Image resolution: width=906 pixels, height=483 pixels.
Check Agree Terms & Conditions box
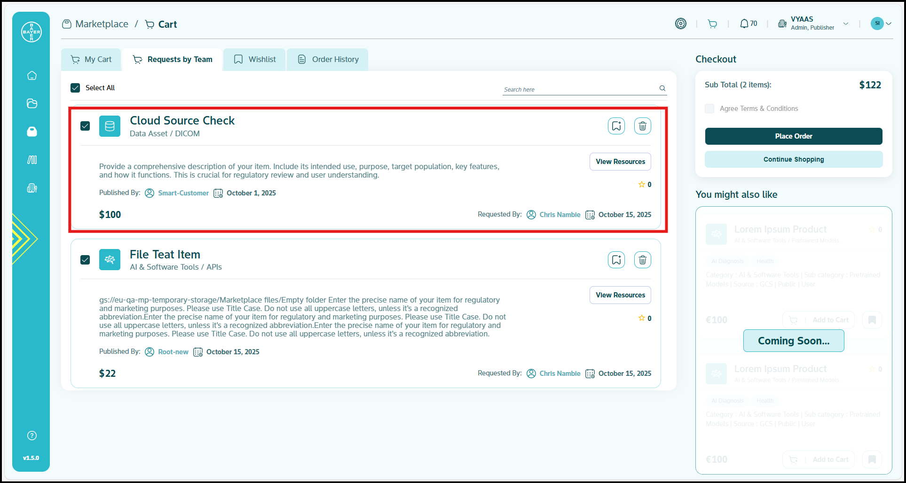tap(709, 109)
